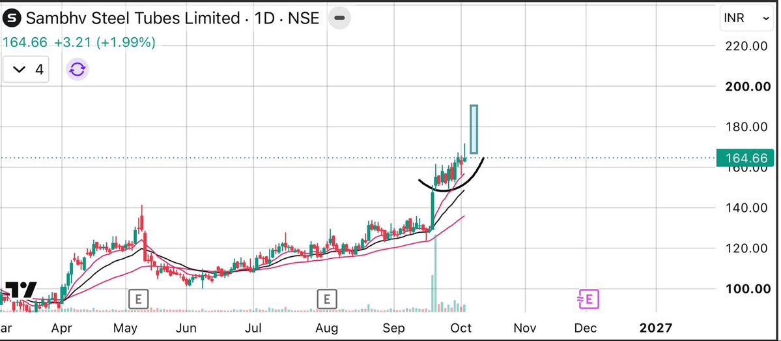This screenshot has height=341, width=781.
Task: Click the 100.00 price axis label
Action: point(749,289)
